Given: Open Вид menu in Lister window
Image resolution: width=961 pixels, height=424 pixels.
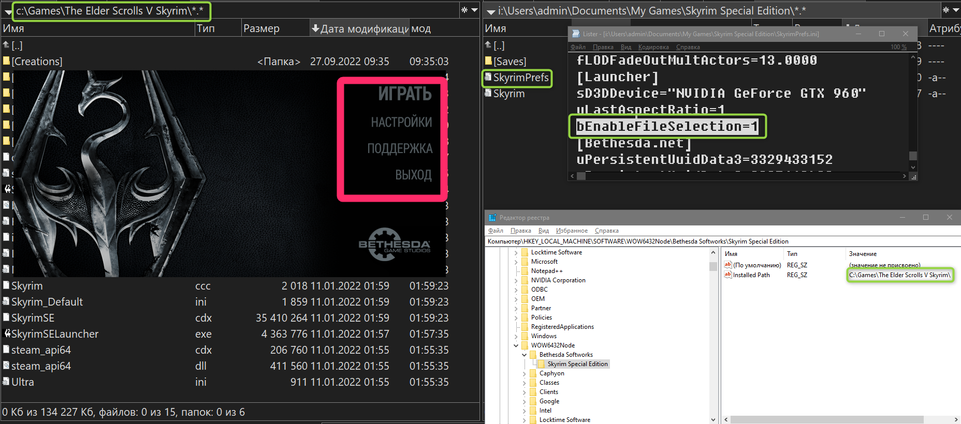Looking at the screenshot, I should tap(626, 47).
